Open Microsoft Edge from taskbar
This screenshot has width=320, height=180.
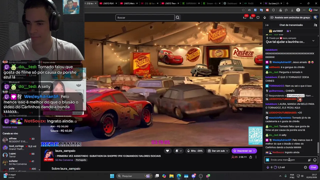179,176
